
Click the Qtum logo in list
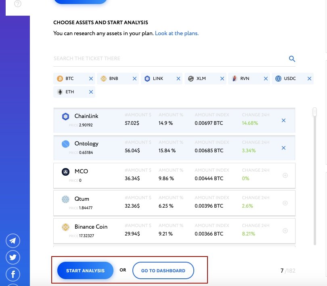[65, 199]
